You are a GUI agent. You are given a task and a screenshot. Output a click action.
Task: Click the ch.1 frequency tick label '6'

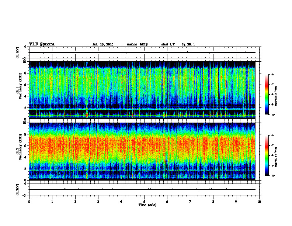[26, 85]
